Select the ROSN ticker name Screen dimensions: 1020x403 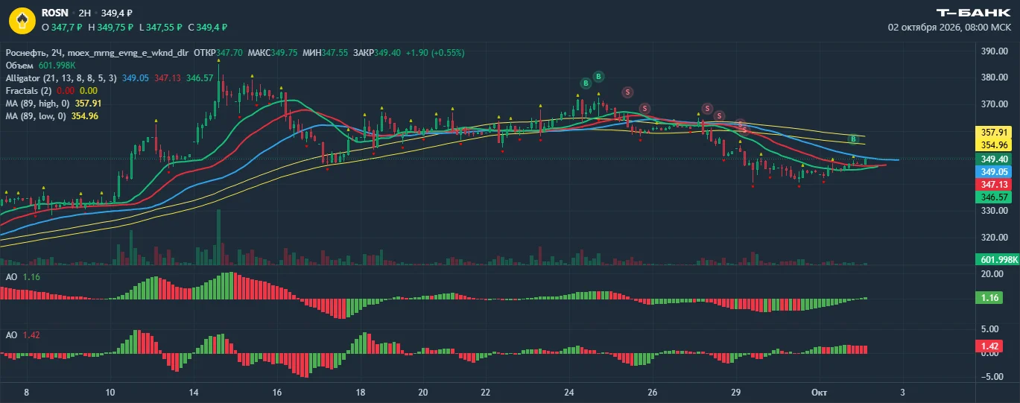[x=55, y=13]
